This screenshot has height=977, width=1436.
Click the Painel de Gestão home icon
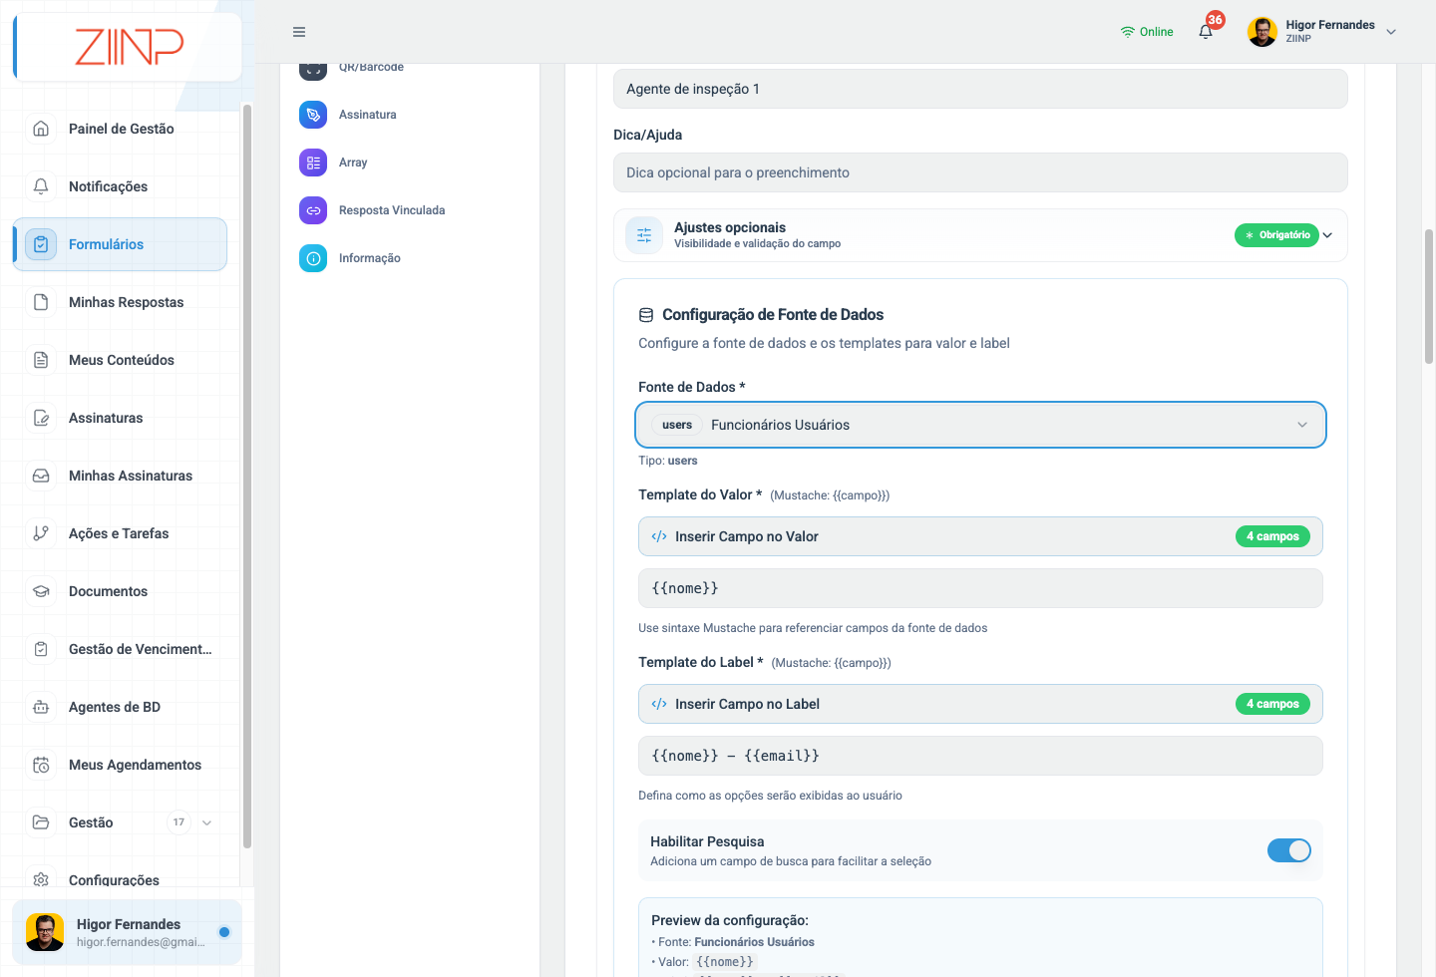click(x=41, y=129)
